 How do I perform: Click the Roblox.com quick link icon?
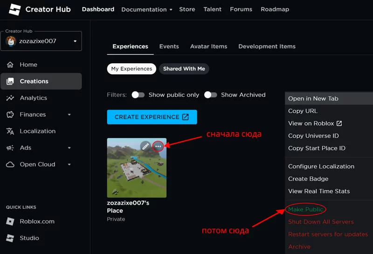(10, 221)
